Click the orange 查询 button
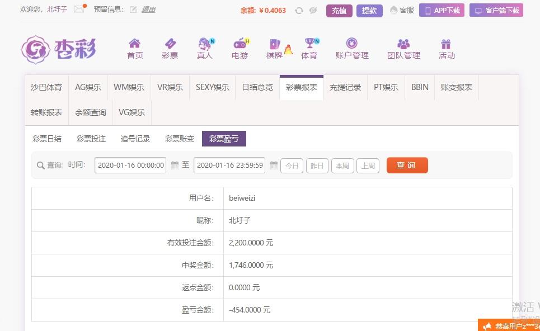540x331 pixels. coord(407,165)
